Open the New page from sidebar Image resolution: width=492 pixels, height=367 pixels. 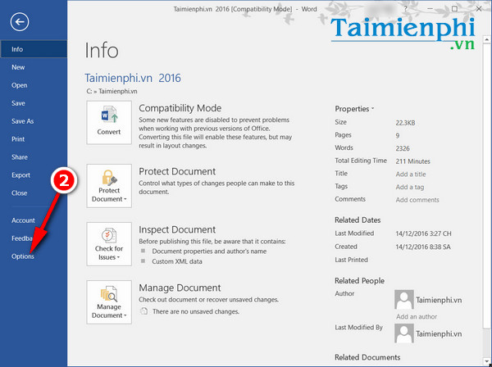(x=34, y=67)
